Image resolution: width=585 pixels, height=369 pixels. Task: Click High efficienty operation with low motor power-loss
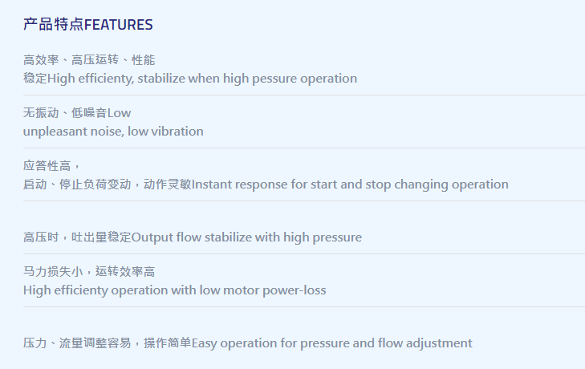tap(175, 290)
